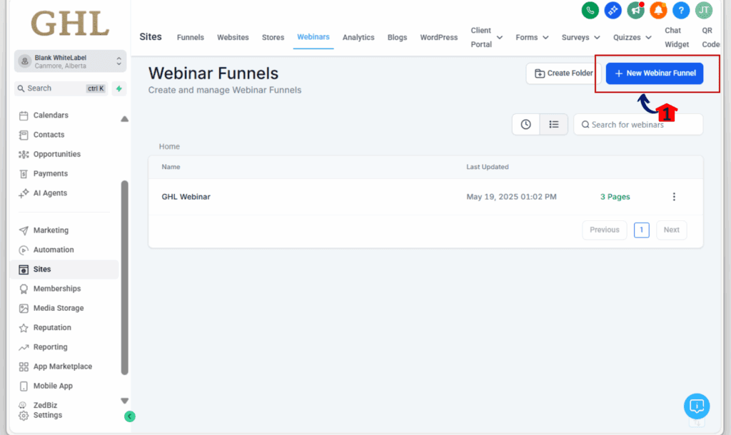Open the megaphone announcements icon

pyautogui.click(x=635, y=10)
